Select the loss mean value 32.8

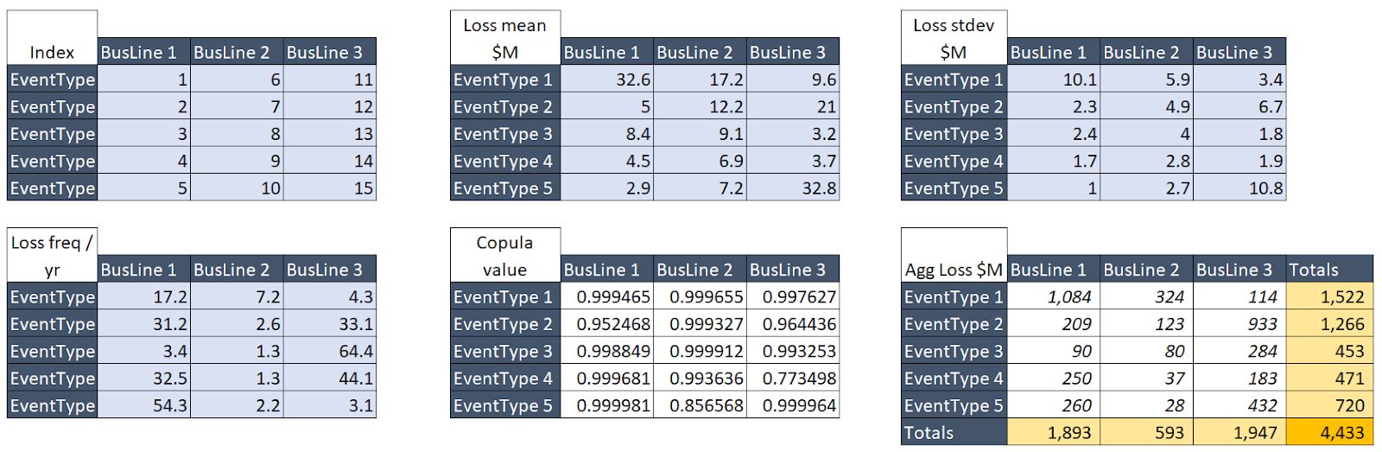pos(793,188)
